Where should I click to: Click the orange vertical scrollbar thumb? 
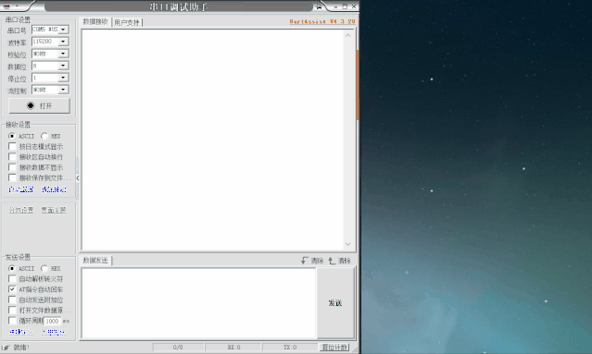point(358,85)
